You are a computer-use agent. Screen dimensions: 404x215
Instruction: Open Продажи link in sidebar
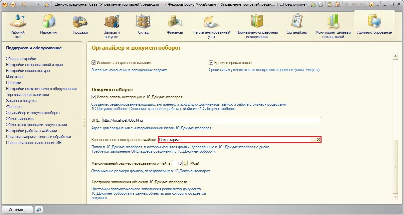[x=14, y=83]
